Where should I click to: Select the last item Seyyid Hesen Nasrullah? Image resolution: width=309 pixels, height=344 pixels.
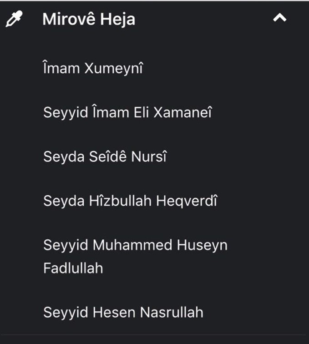123,312
